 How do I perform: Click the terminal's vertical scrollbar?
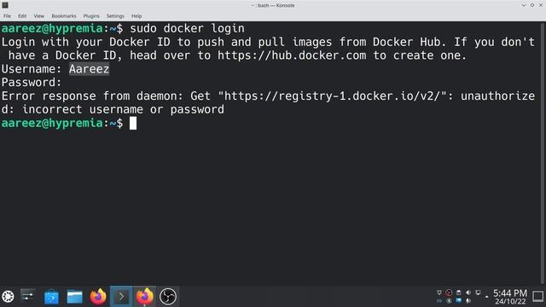(x=543, y=153)
